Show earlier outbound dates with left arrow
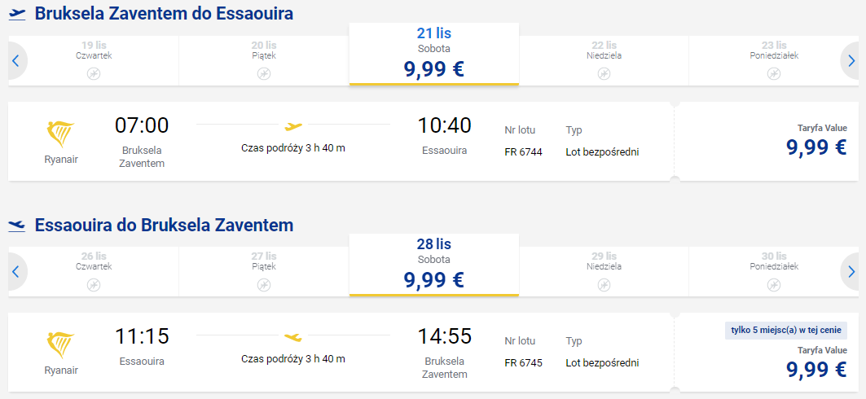This screenshot has height=399, width=866. pyautogui.click(x=16, y=60)
